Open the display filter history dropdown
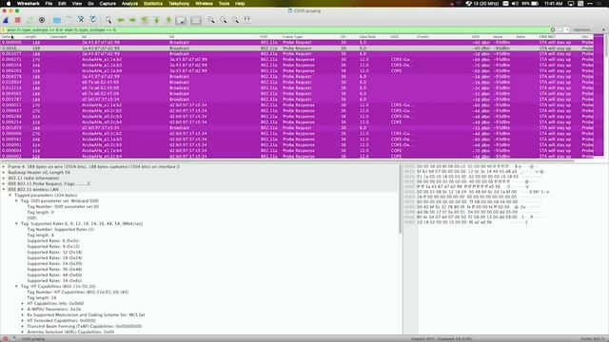 point(567,29)
